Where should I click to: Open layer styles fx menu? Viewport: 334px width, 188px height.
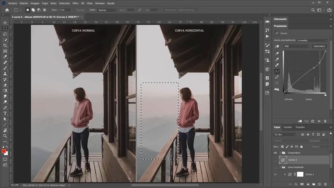(296, 184)
